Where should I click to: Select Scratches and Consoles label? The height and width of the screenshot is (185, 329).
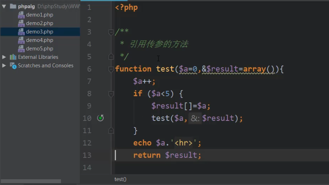[x=46, y=65]
